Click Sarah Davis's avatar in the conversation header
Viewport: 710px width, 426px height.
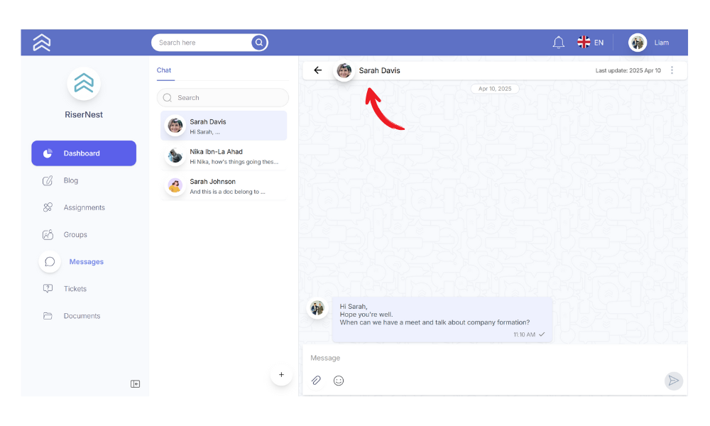[344, 70]
